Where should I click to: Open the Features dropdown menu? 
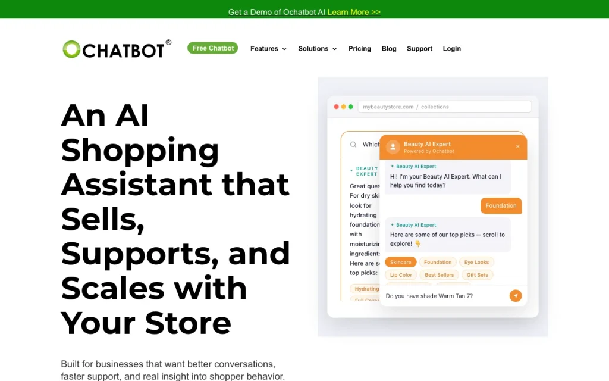pos(268,49)
